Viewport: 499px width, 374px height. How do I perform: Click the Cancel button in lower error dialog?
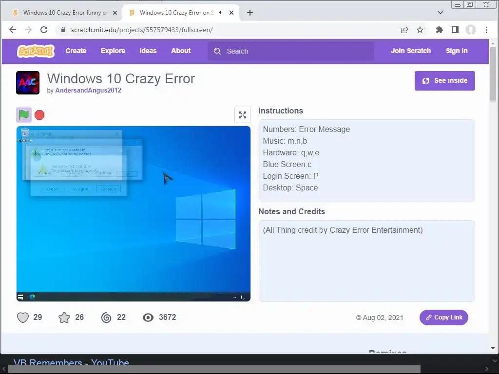point(52,189)
